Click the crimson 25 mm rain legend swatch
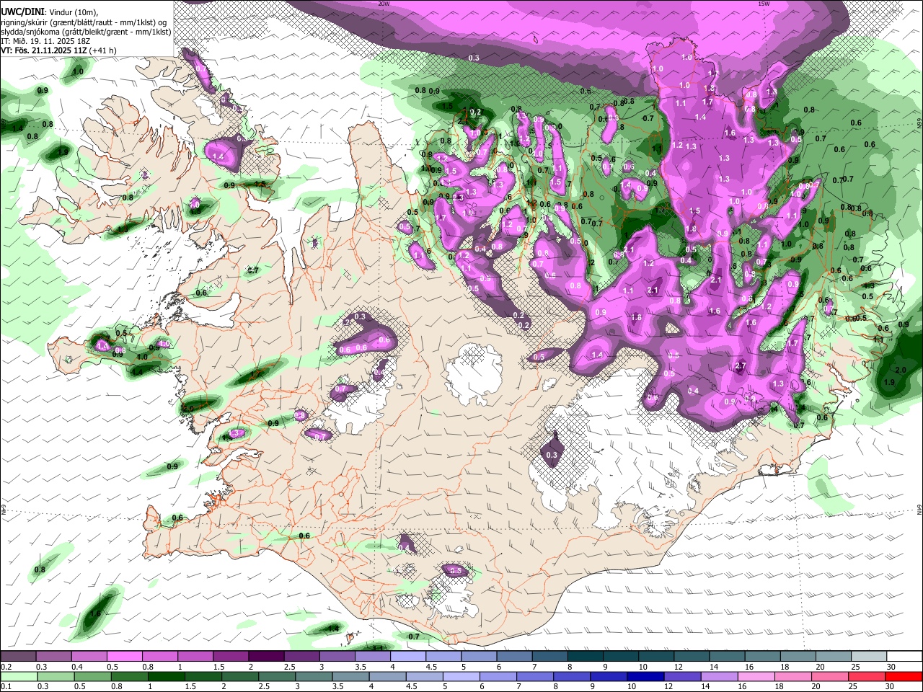Viewport: 923px width, 692px height. 867,676
